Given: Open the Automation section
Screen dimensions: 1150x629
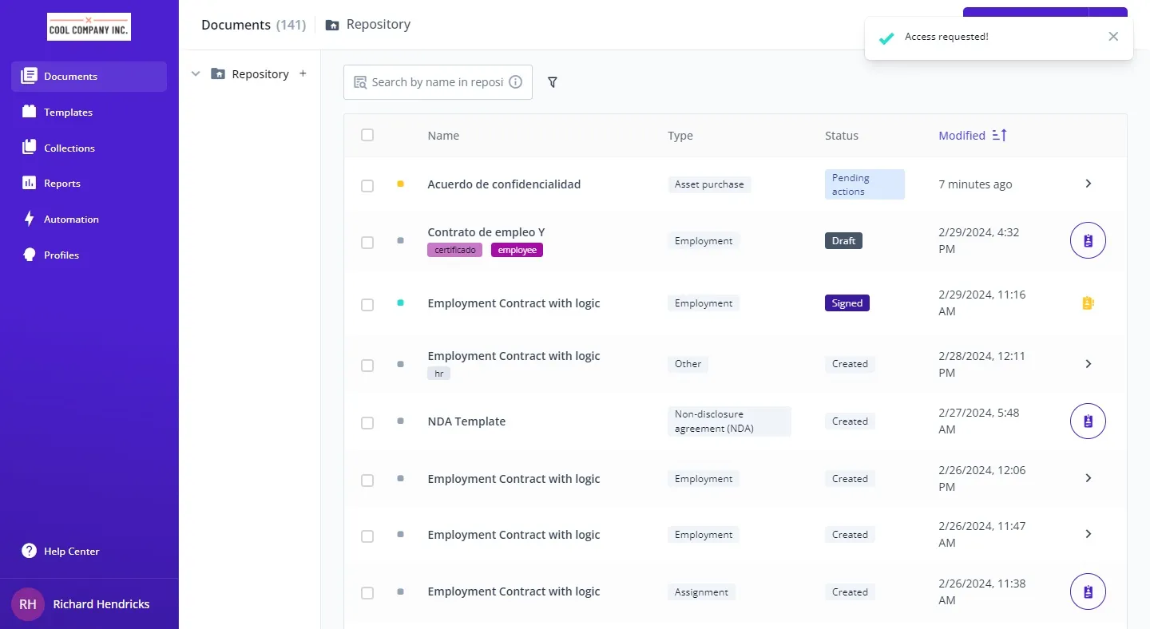Looking at the screenshot, I should (71, 220).
